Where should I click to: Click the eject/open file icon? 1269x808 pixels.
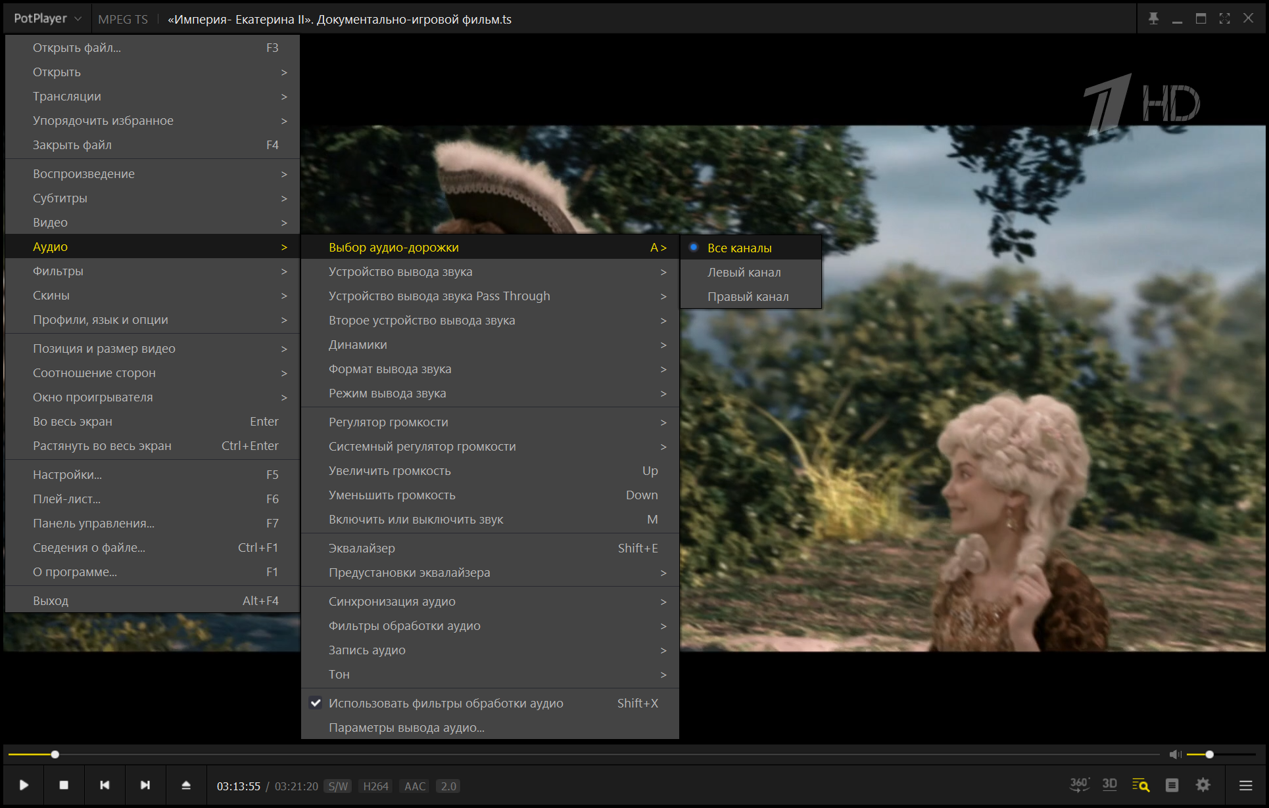186,785
